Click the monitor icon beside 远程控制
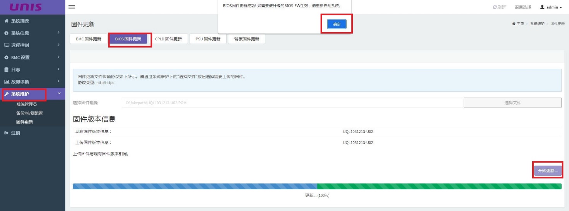The image size is (569, 211). click(6, 45)
